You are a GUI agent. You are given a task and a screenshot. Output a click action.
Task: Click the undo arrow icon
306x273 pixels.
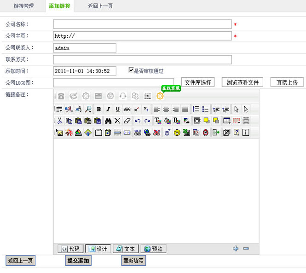coord(138,121)
